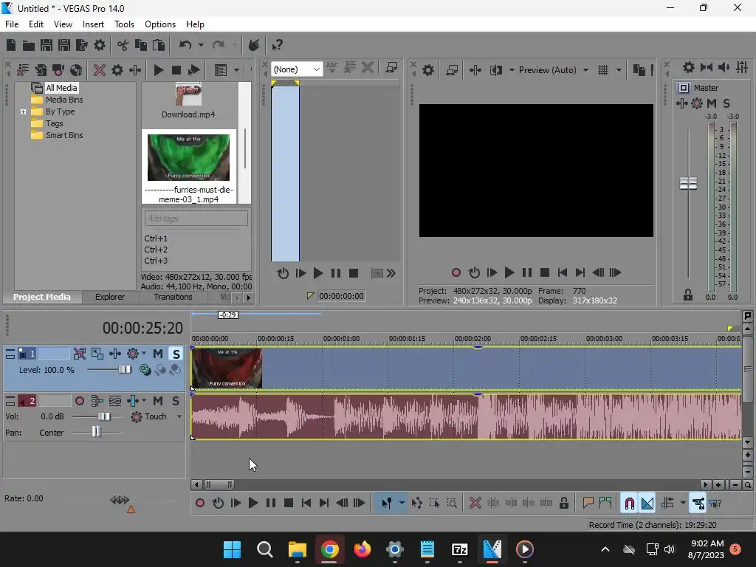The height and width of the screenshot is (567, 756).
Task: Start preview of selected media in Project Media
Action: 158,70
